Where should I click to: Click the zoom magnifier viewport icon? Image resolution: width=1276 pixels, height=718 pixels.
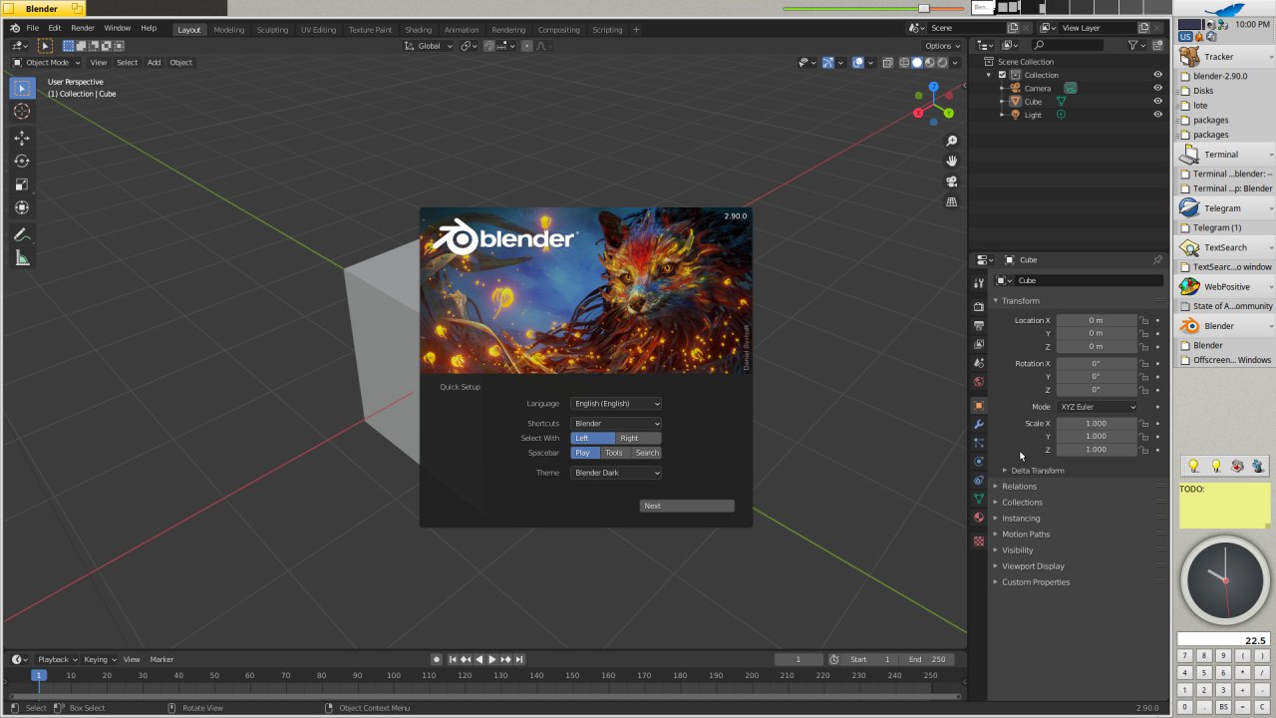[951, 142]
